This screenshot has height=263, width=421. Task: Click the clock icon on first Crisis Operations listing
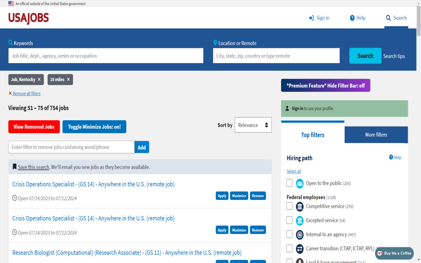[14, 198]
